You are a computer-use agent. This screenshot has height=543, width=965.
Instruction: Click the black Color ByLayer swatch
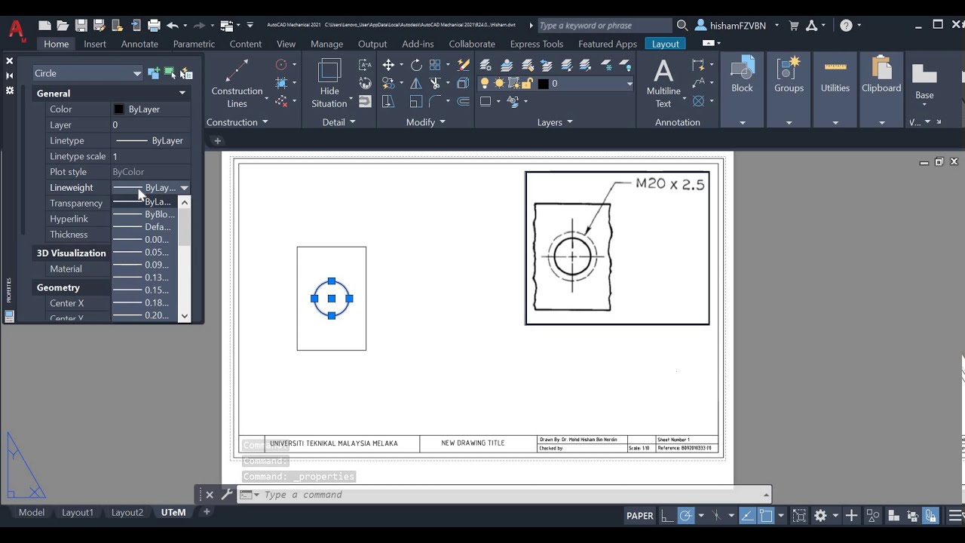pyautogui.click(x=118, y=109)
